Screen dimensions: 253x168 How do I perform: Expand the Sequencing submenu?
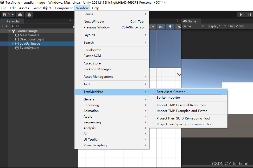[x=112, y=122]
